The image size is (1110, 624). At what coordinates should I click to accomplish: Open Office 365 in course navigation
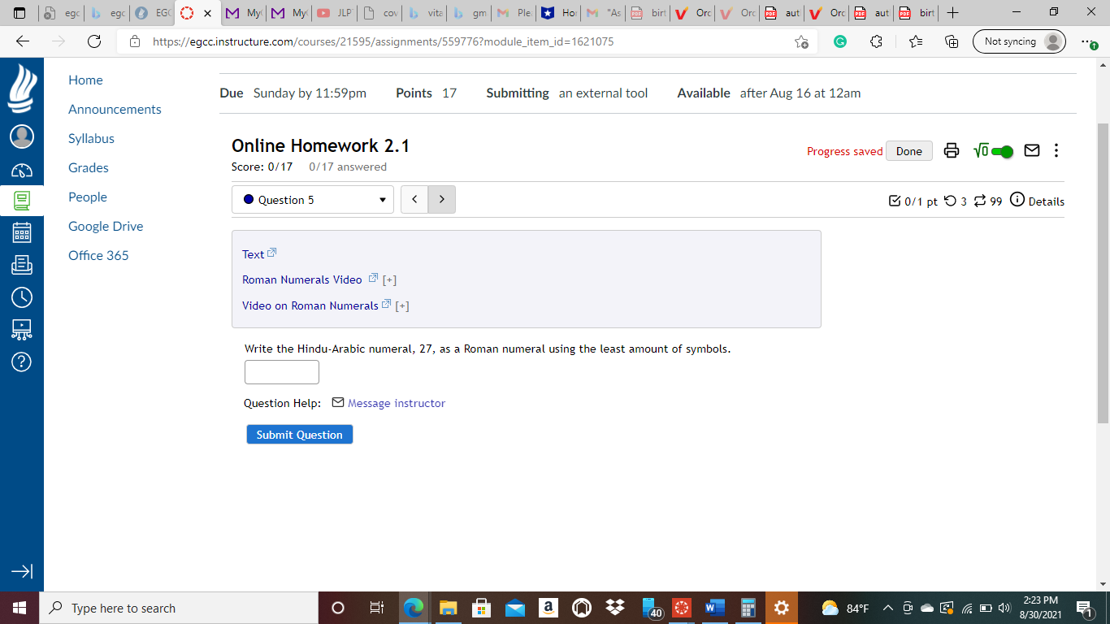[x=98, y=256]
